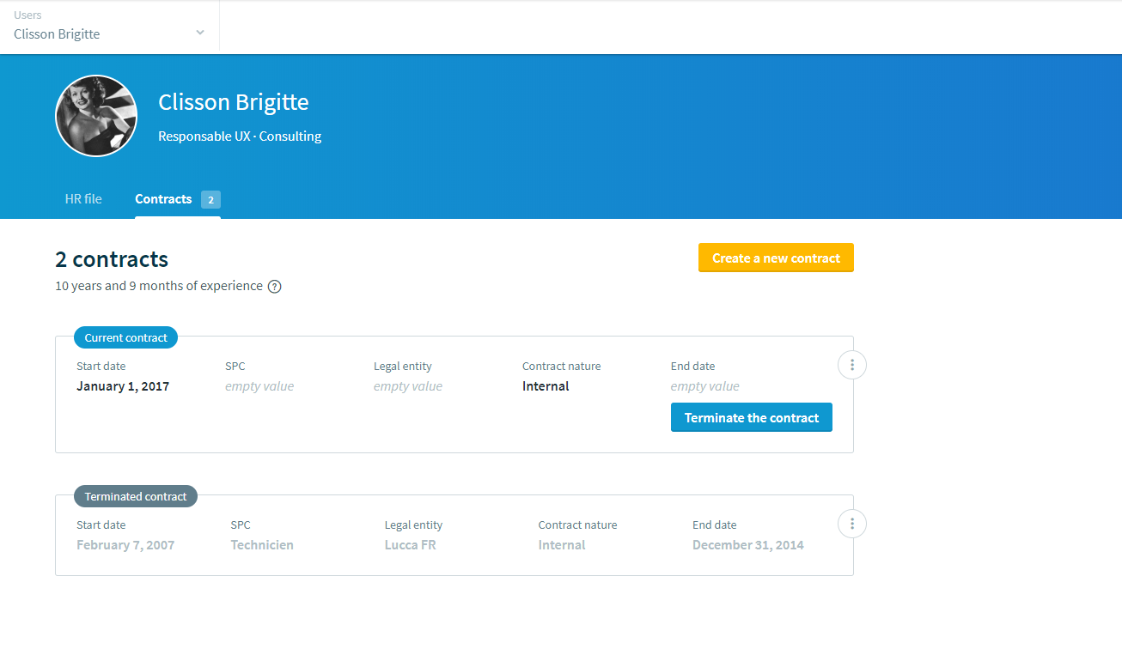Click the experience help question-mark icon
Image resolution: width=1122 pixels, height=655 pixels.
click(275, 287)
